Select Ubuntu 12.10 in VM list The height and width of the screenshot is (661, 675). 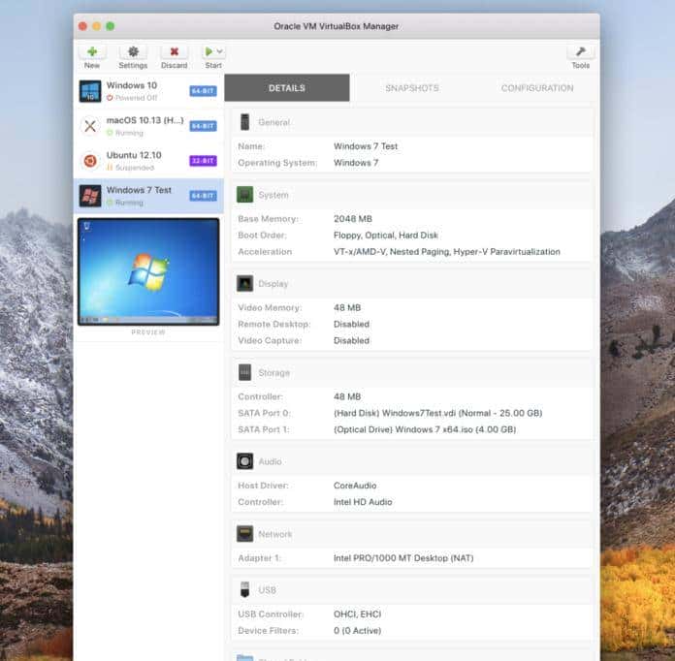tap(148, 161)
